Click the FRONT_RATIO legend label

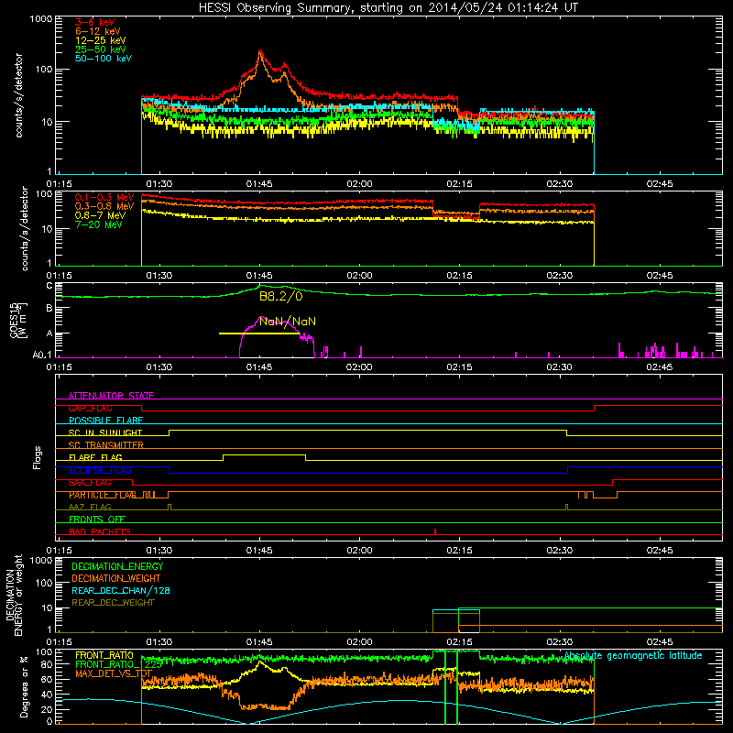(x=104, y=655)
